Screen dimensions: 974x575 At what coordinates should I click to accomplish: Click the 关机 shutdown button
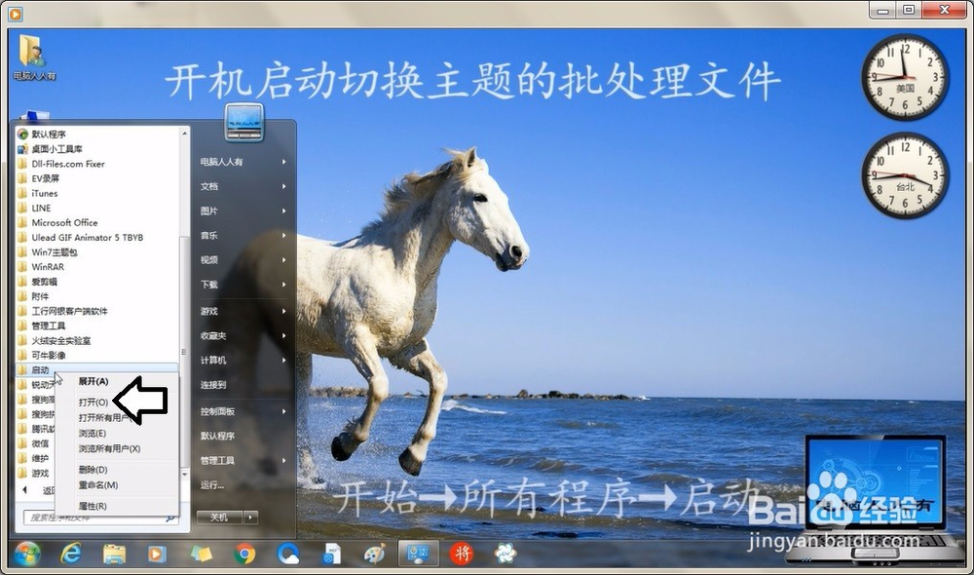coord(219,517)
